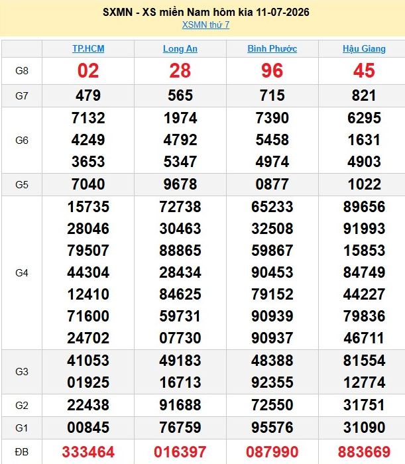Open the Long An province link
405x464 pixels.
point(180,48)
